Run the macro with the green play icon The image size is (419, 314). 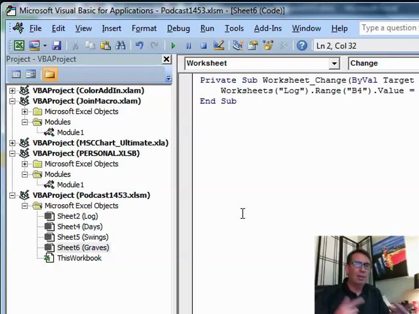coord(173,46)
